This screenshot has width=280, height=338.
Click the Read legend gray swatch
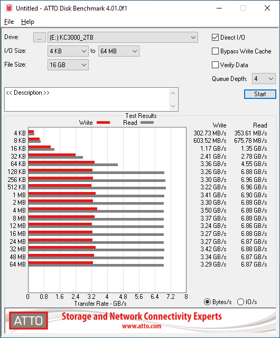147,122
